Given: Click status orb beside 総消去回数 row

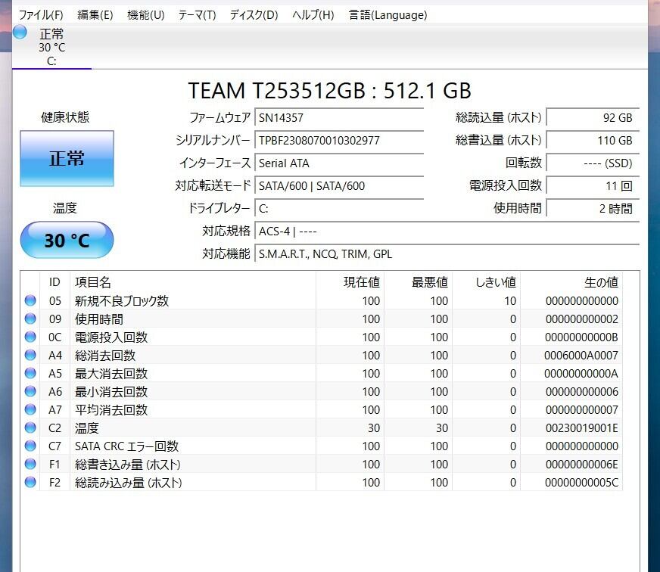Looking at the screenshot, I should pyautogui.click(x=30, y=355).
